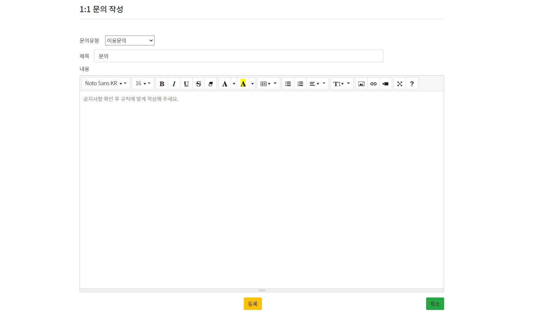This screenshot has width=548, height=332.
Task: Apply italic formatting
Action: (x=174, y=83)
